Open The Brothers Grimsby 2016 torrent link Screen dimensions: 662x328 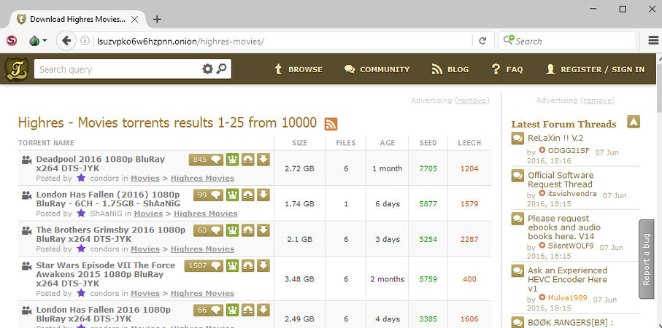(x=111, y=235)
